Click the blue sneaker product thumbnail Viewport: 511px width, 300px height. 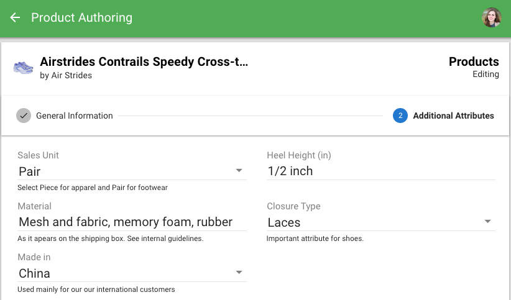[23, 68]
